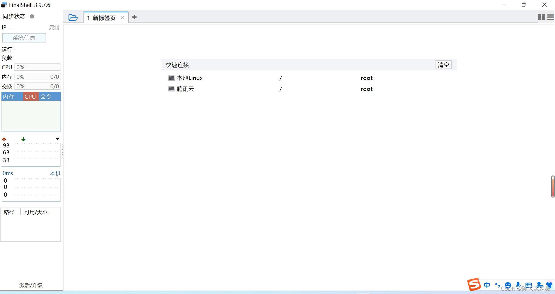The height and width of the screenshot is (294, 555).
Task: Click the Sogou voice input microphone icon
Action: (x=518, y=285)
